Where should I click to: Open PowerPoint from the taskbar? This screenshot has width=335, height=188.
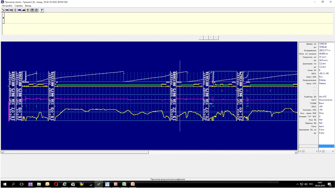click(x=133, y=184)
